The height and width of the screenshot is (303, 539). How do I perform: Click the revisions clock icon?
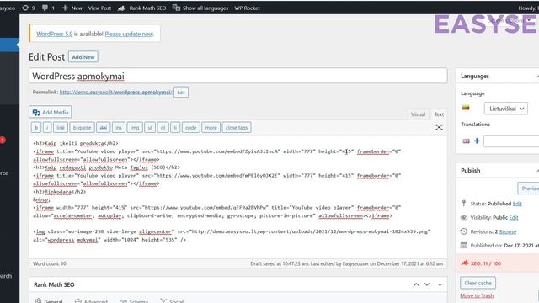tap(464, 231)
